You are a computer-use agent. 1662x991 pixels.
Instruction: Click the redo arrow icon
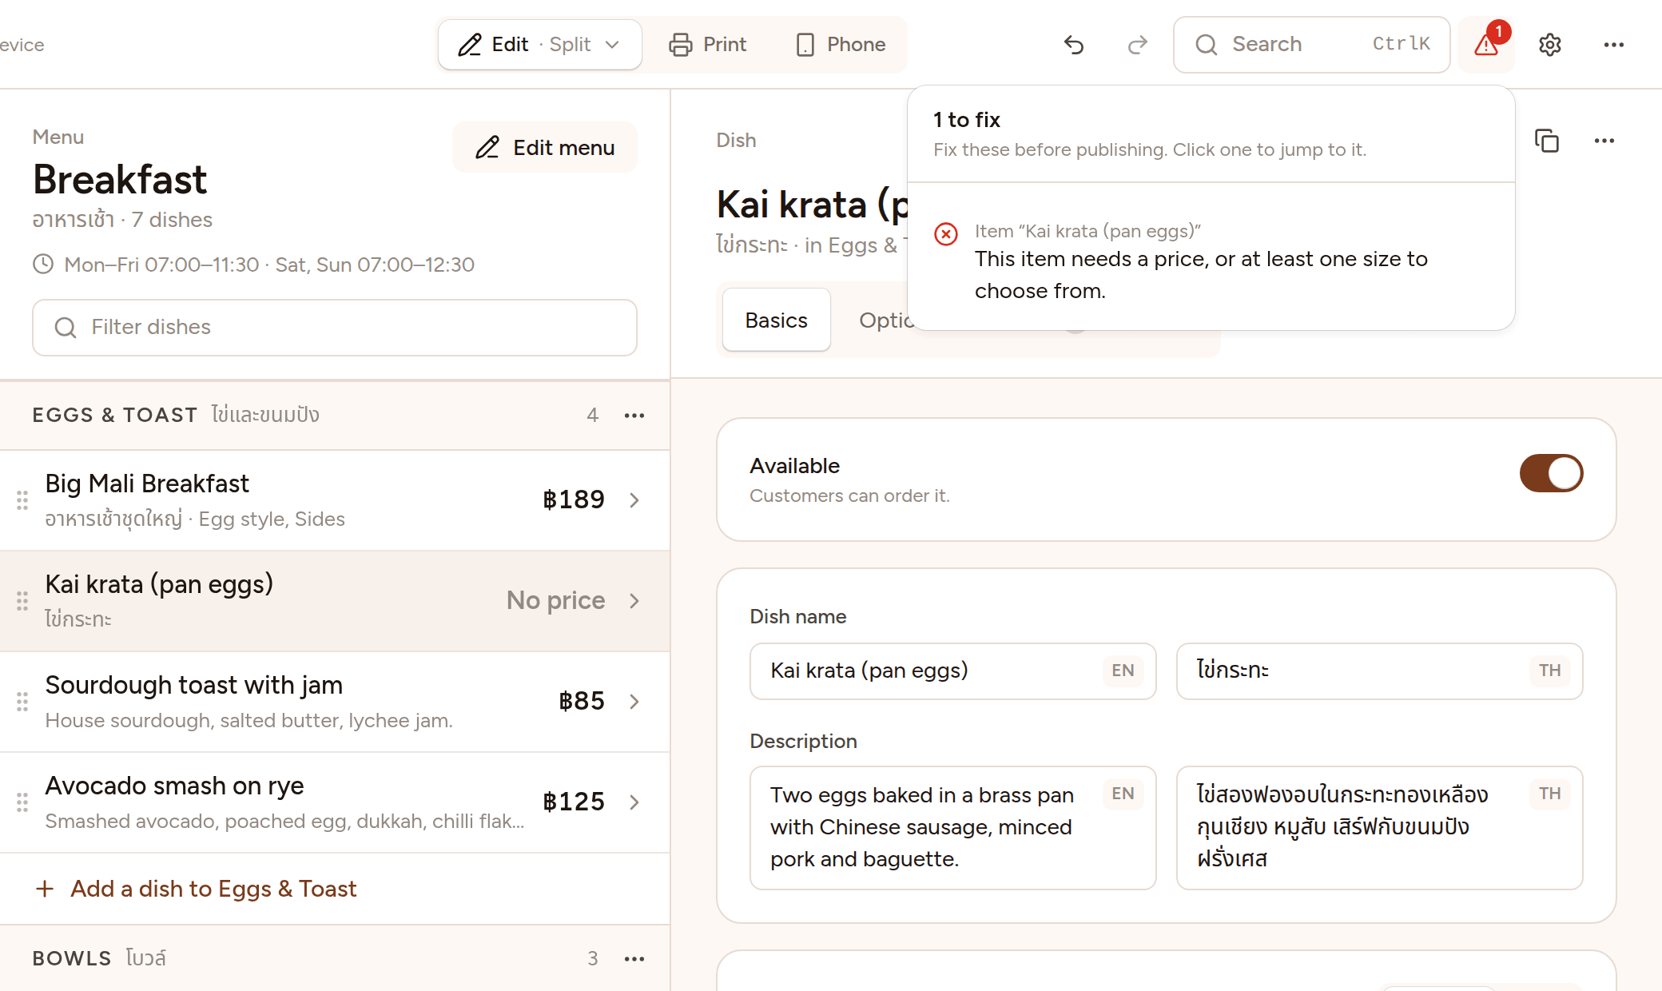1137,45
